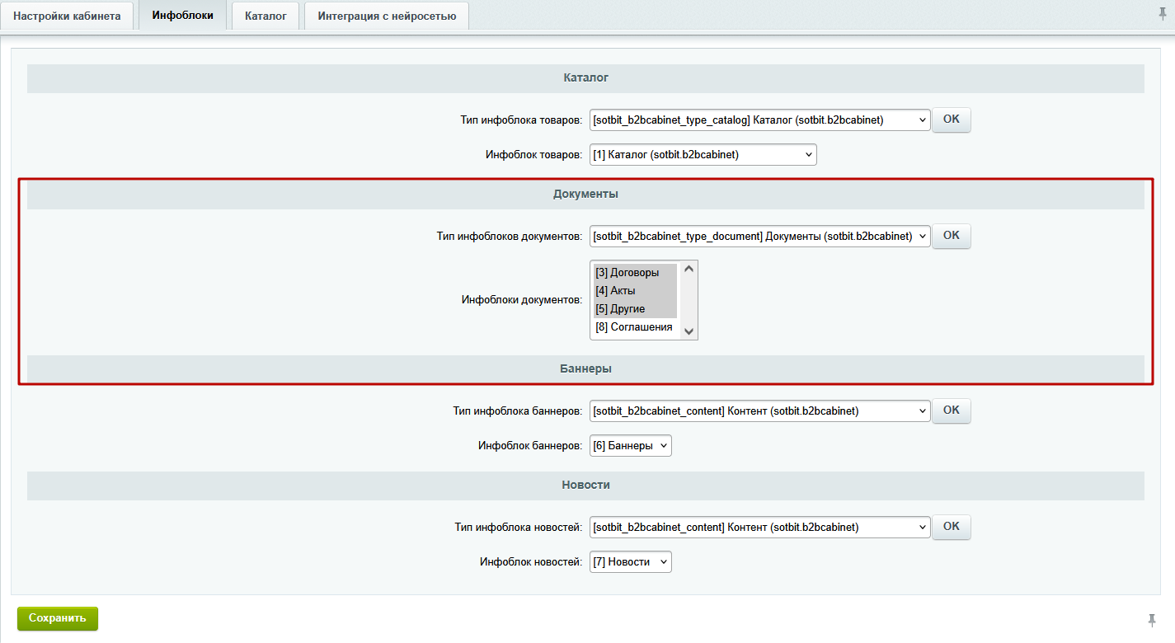Click the documents list scroll down arrow
This screenshot has height=643, width=1175.
click(689, 331)
